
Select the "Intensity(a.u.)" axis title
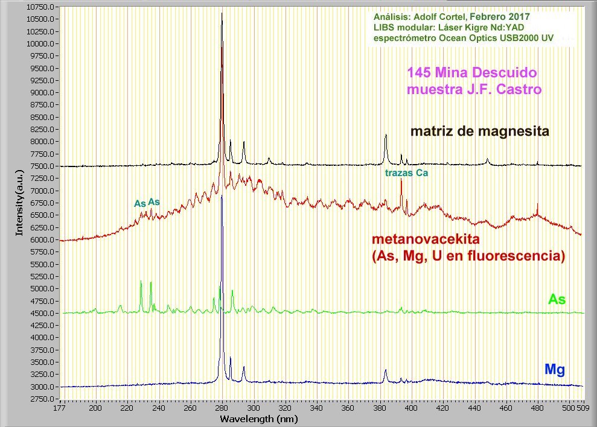point(19,203)
